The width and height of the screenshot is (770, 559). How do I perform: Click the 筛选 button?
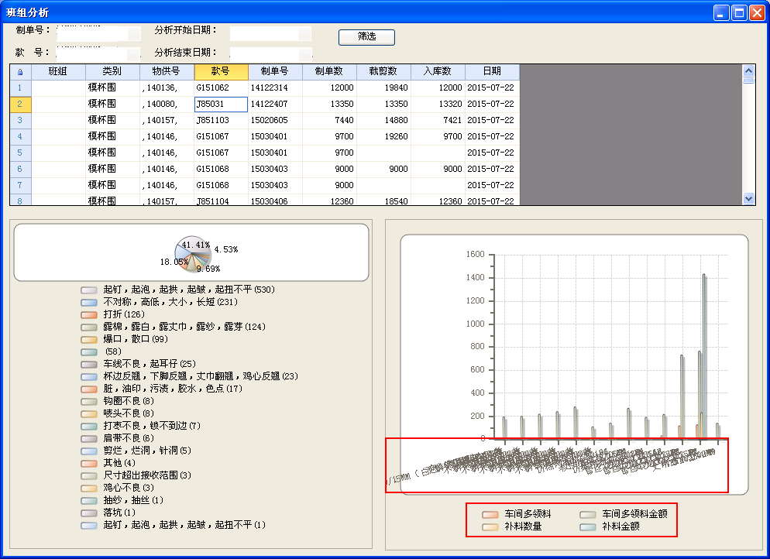pos(366,37)
